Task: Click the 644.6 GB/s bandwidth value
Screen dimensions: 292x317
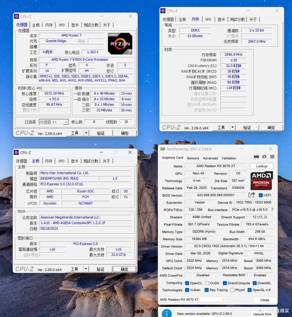Action: pyautogui.click(x=257, y=239)
